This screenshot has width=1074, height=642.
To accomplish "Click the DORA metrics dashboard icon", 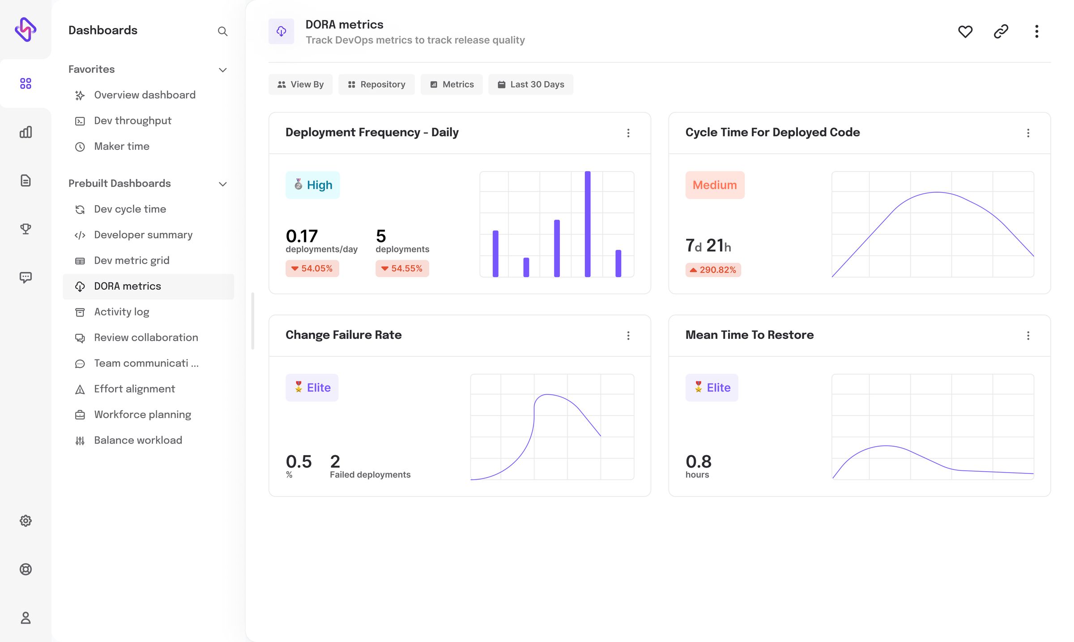I will pyautogui.click(x=80, y=287).
